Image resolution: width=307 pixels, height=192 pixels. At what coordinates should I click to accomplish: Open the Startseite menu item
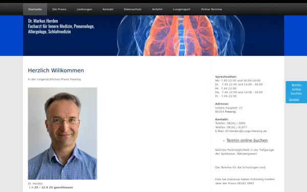35,9
